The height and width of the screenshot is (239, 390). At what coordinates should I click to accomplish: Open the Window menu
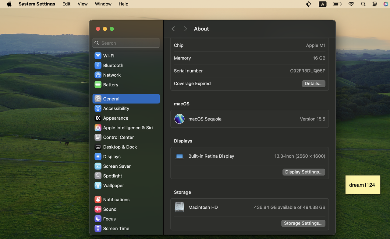[103, 4]
